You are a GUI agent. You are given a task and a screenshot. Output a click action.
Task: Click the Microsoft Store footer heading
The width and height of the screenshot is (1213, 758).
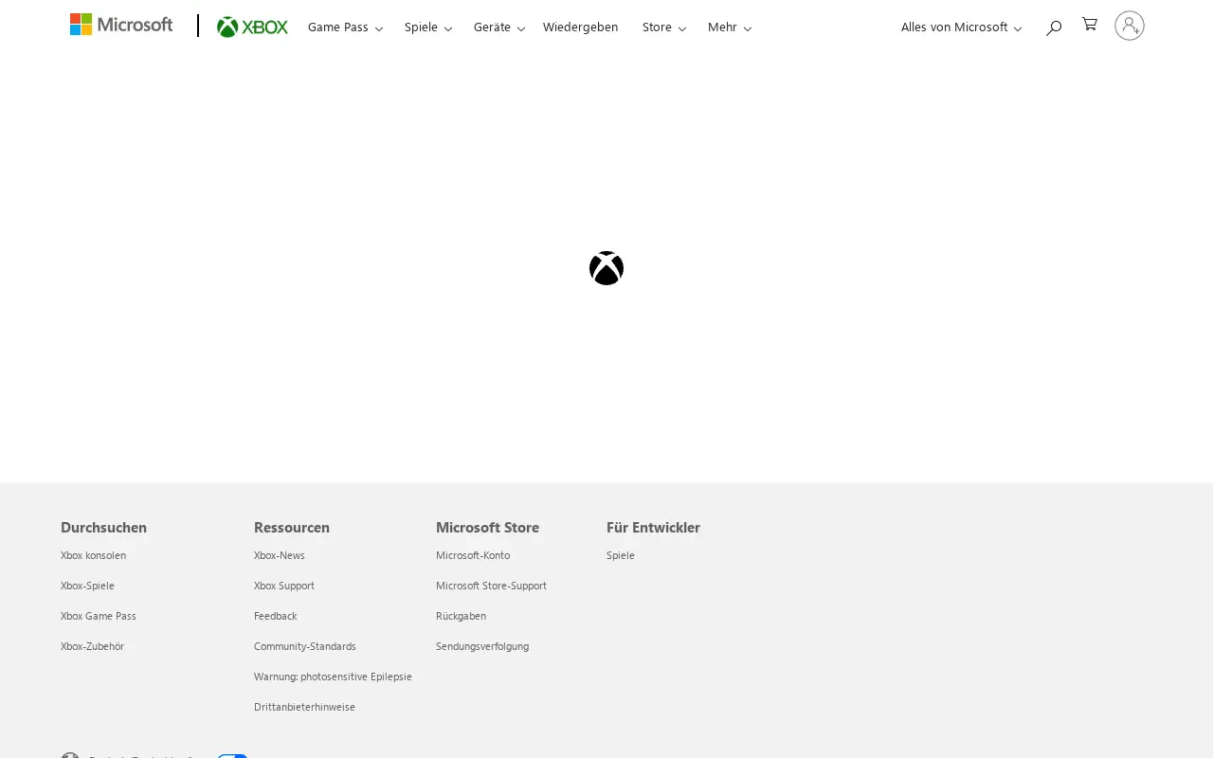(487, 527)
